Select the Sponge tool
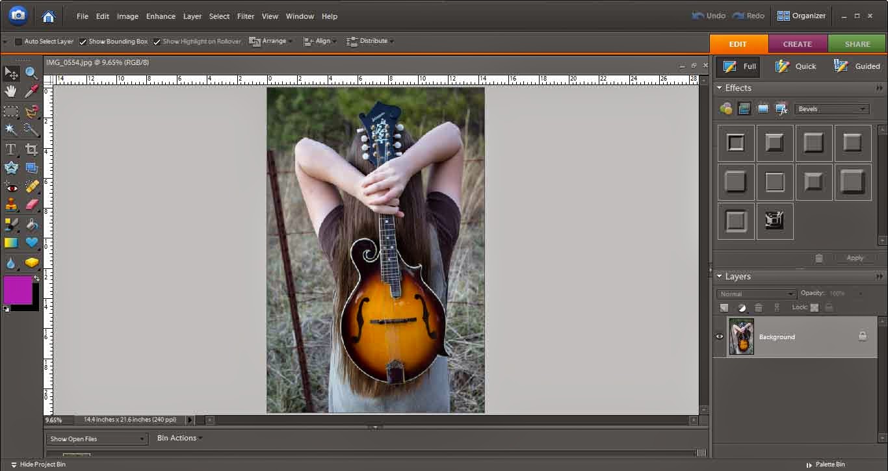Viewport: 888px width, 471px height. [x=31, y=262]
